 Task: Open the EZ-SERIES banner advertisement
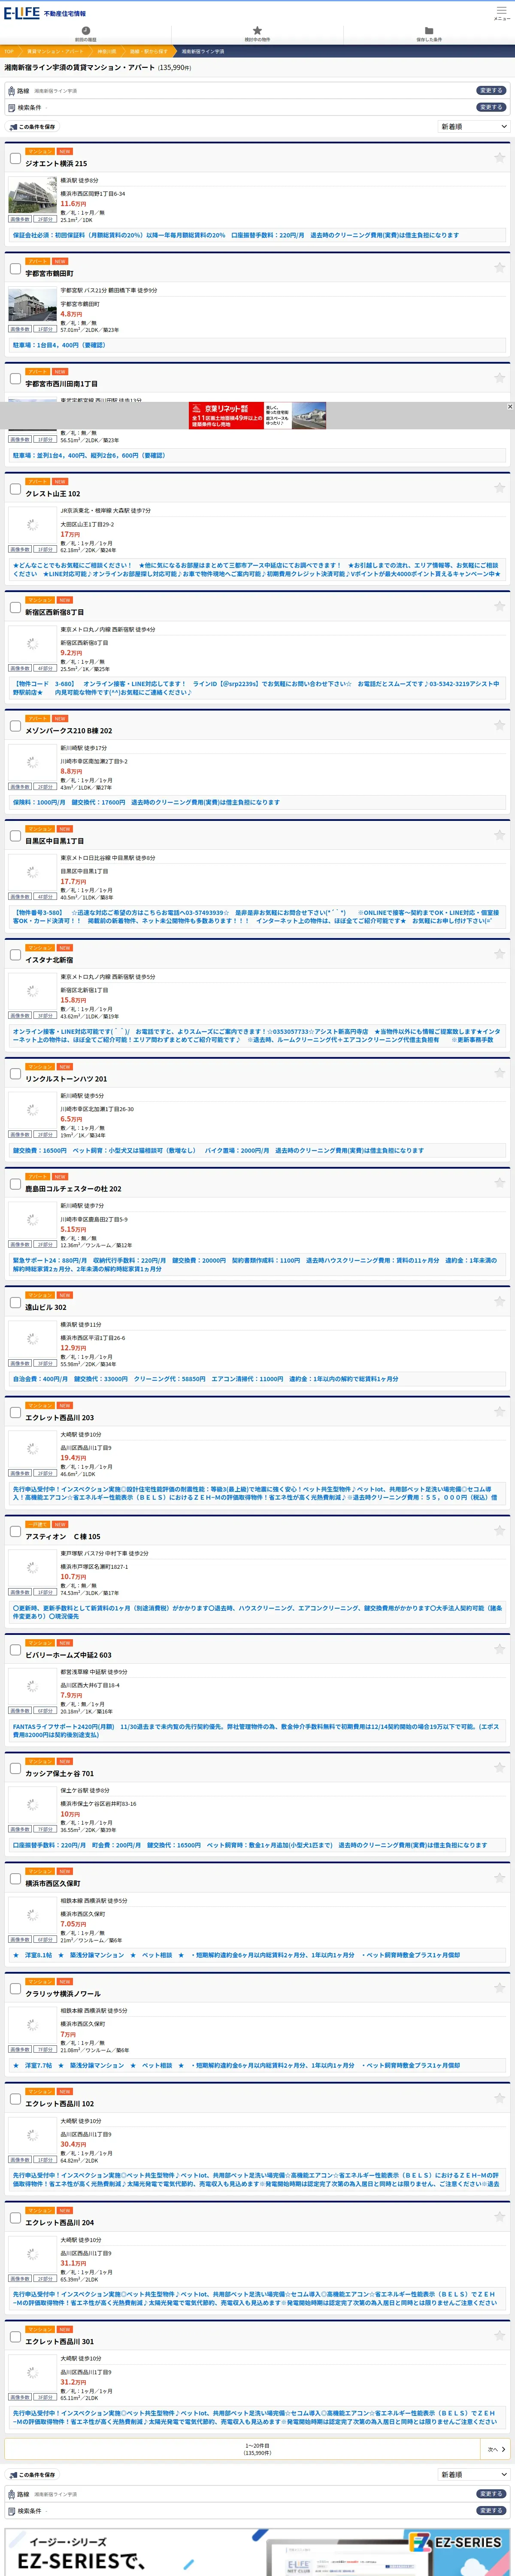(257, 2552)
